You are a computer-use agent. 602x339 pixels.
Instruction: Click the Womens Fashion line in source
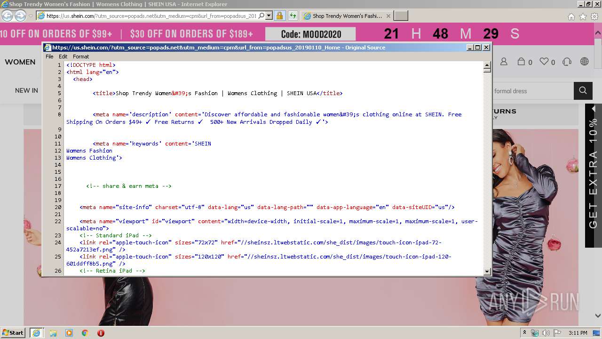(89, 151)
